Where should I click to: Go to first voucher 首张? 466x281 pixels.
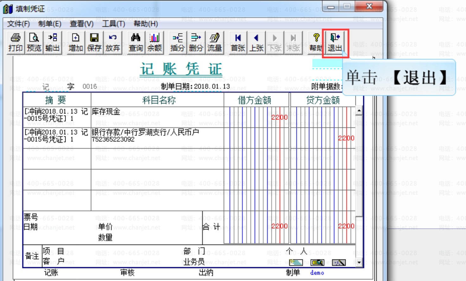click(238, 42)
